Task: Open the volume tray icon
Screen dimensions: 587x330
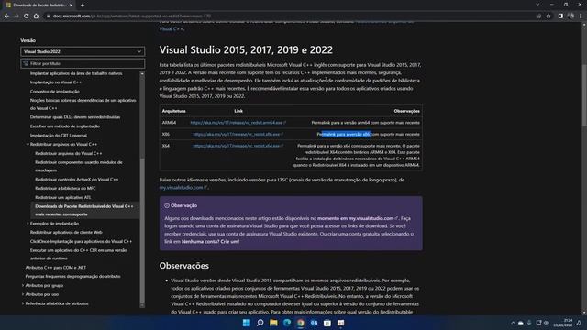Action: [547, 323]
